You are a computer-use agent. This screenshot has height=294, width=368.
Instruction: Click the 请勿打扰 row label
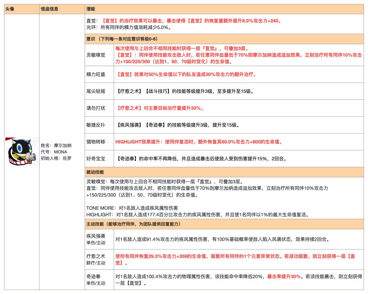coord(96,108)
